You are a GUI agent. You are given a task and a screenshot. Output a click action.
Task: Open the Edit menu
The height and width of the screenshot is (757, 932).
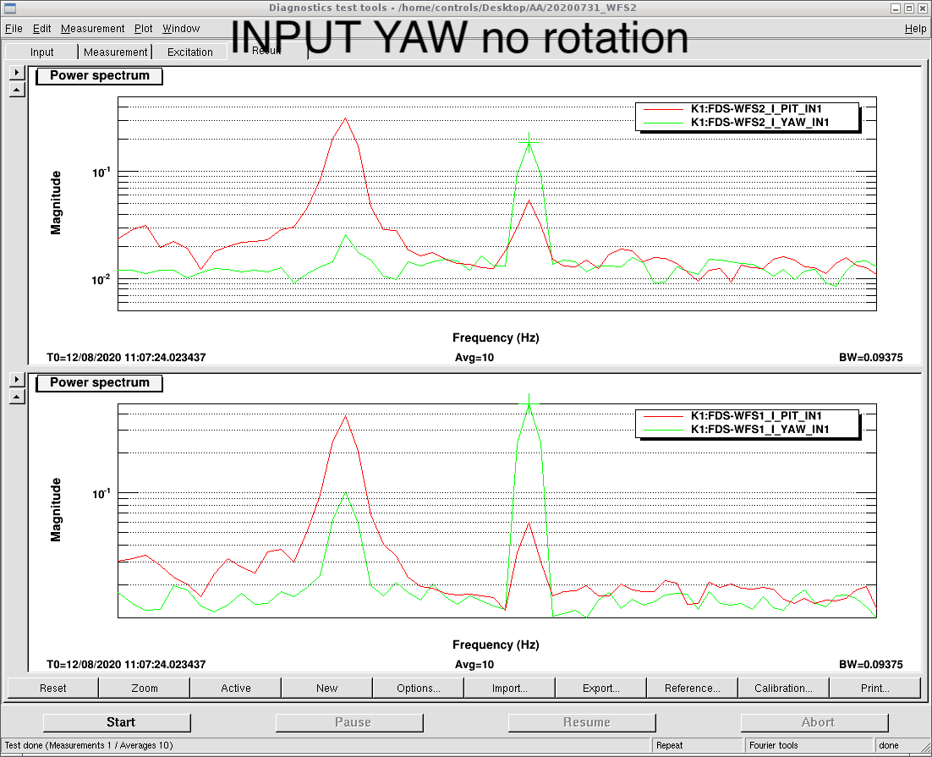coord(41,29)
